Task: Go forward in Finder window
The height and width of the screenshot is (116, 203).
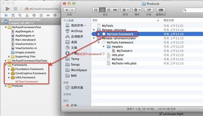Action: point(72,10)
